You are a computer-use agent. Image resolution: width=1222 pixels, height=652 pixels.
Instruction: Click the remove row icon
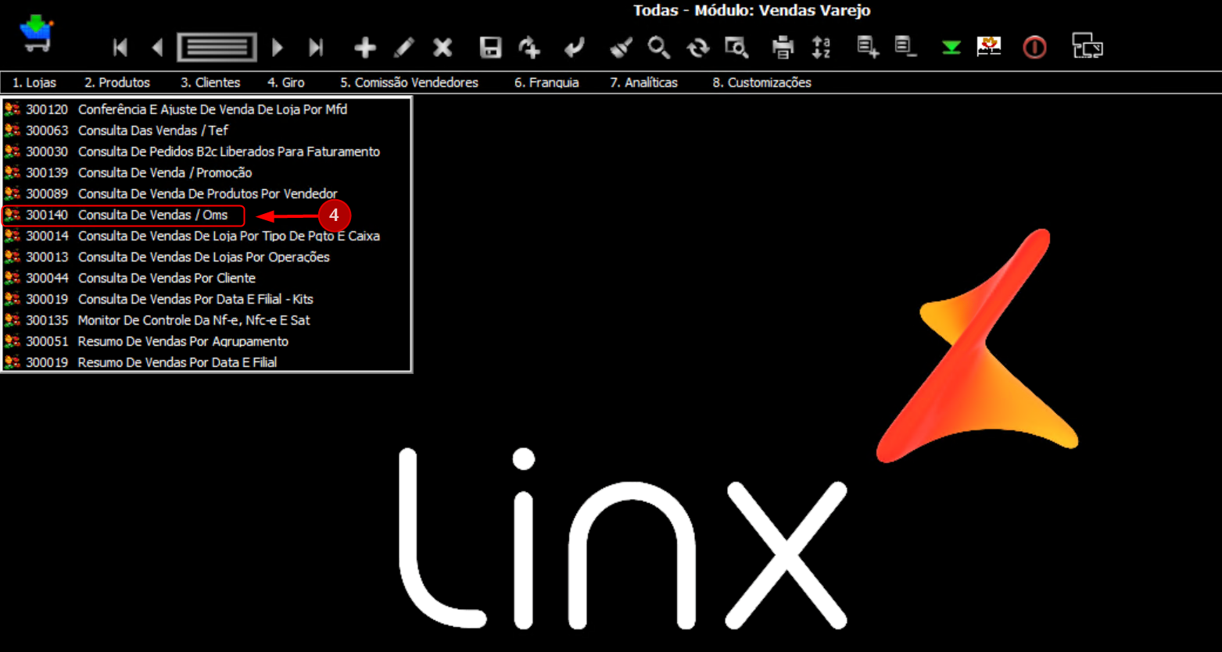click(x=906, y=48)
